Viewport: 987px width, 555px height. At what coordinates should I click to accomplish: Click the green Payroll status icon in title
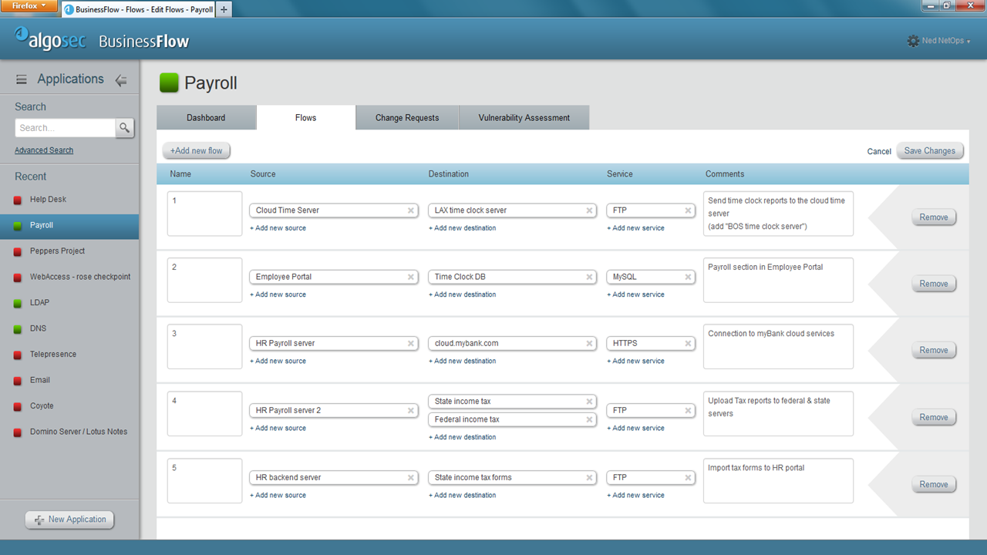[x=169, y=82]
